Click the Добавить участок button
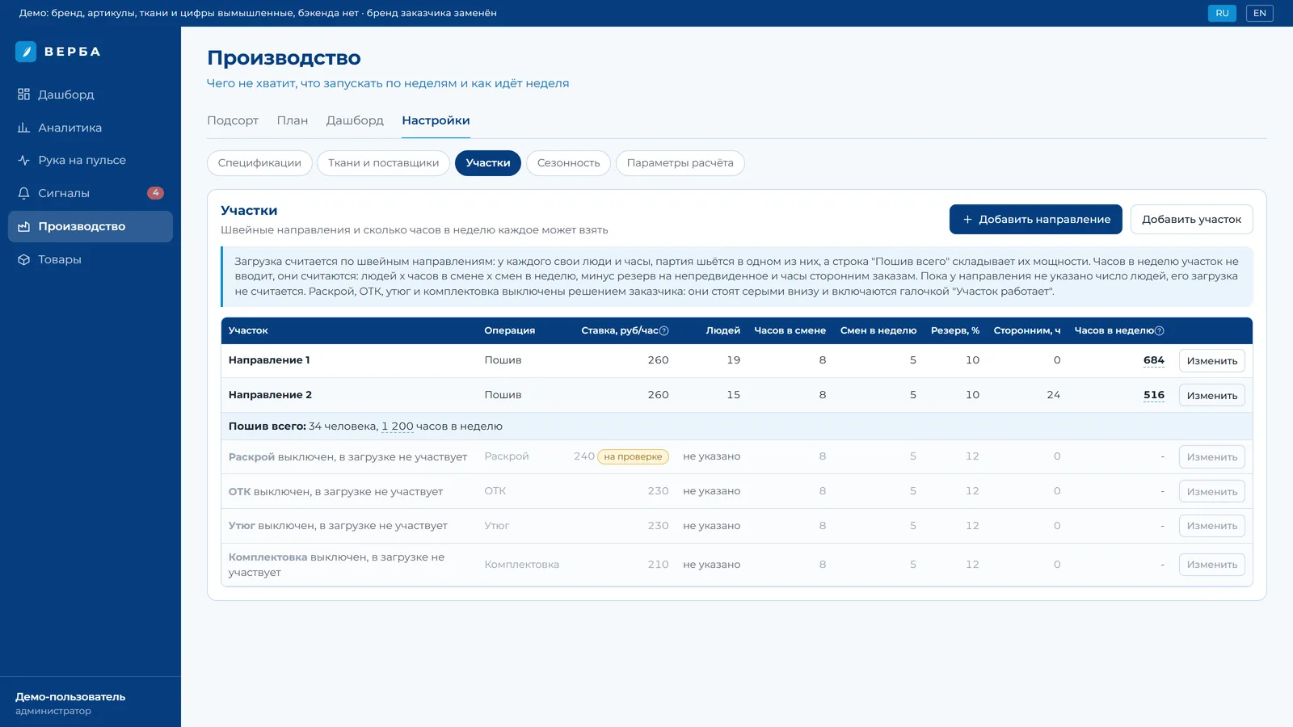Image resolution: width=1293 pixels, height=727 pixels. point(1191,220)
